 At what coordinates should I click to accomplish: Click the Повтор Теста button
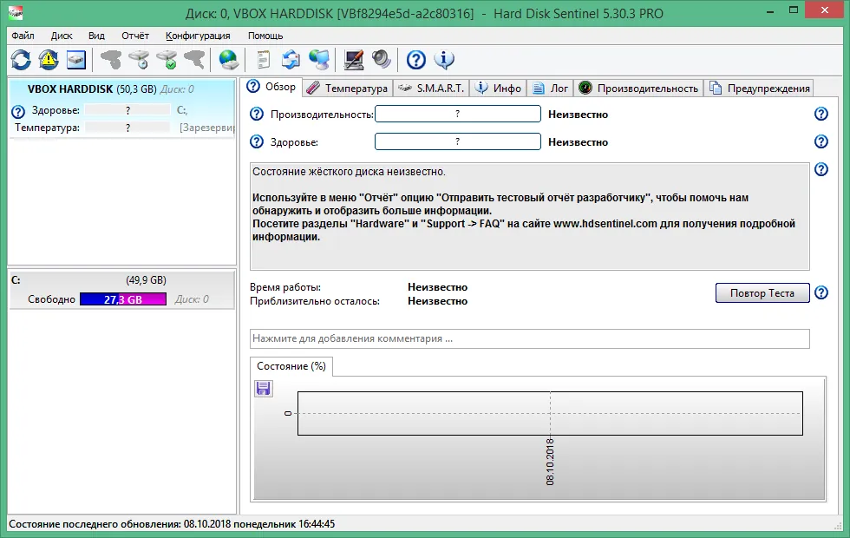[x=762, y=293]
